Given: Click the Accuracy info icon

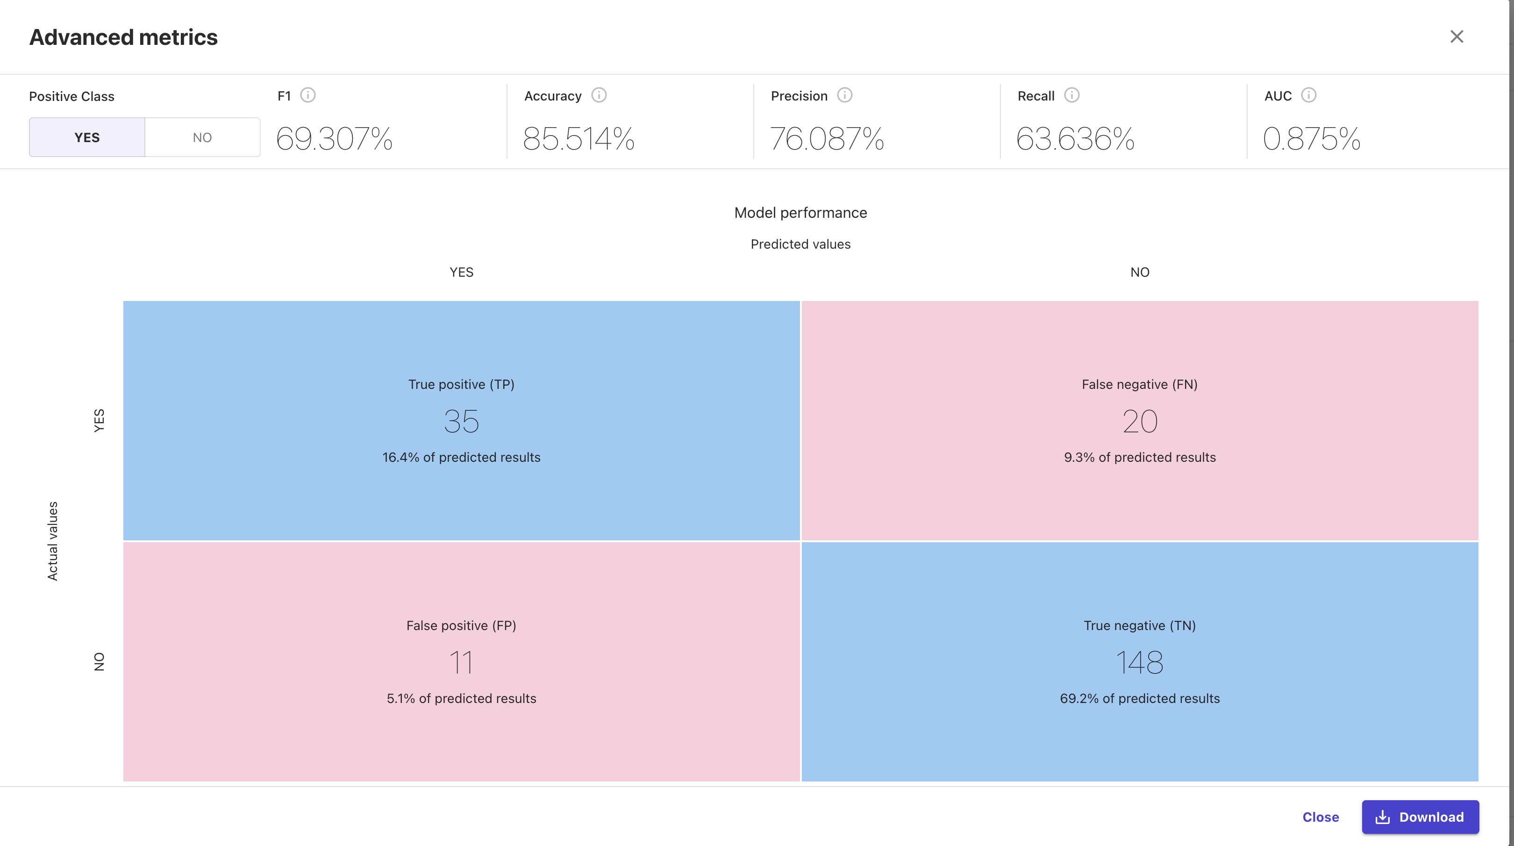Looking at the screenshot, I should (x=598, y=95).
